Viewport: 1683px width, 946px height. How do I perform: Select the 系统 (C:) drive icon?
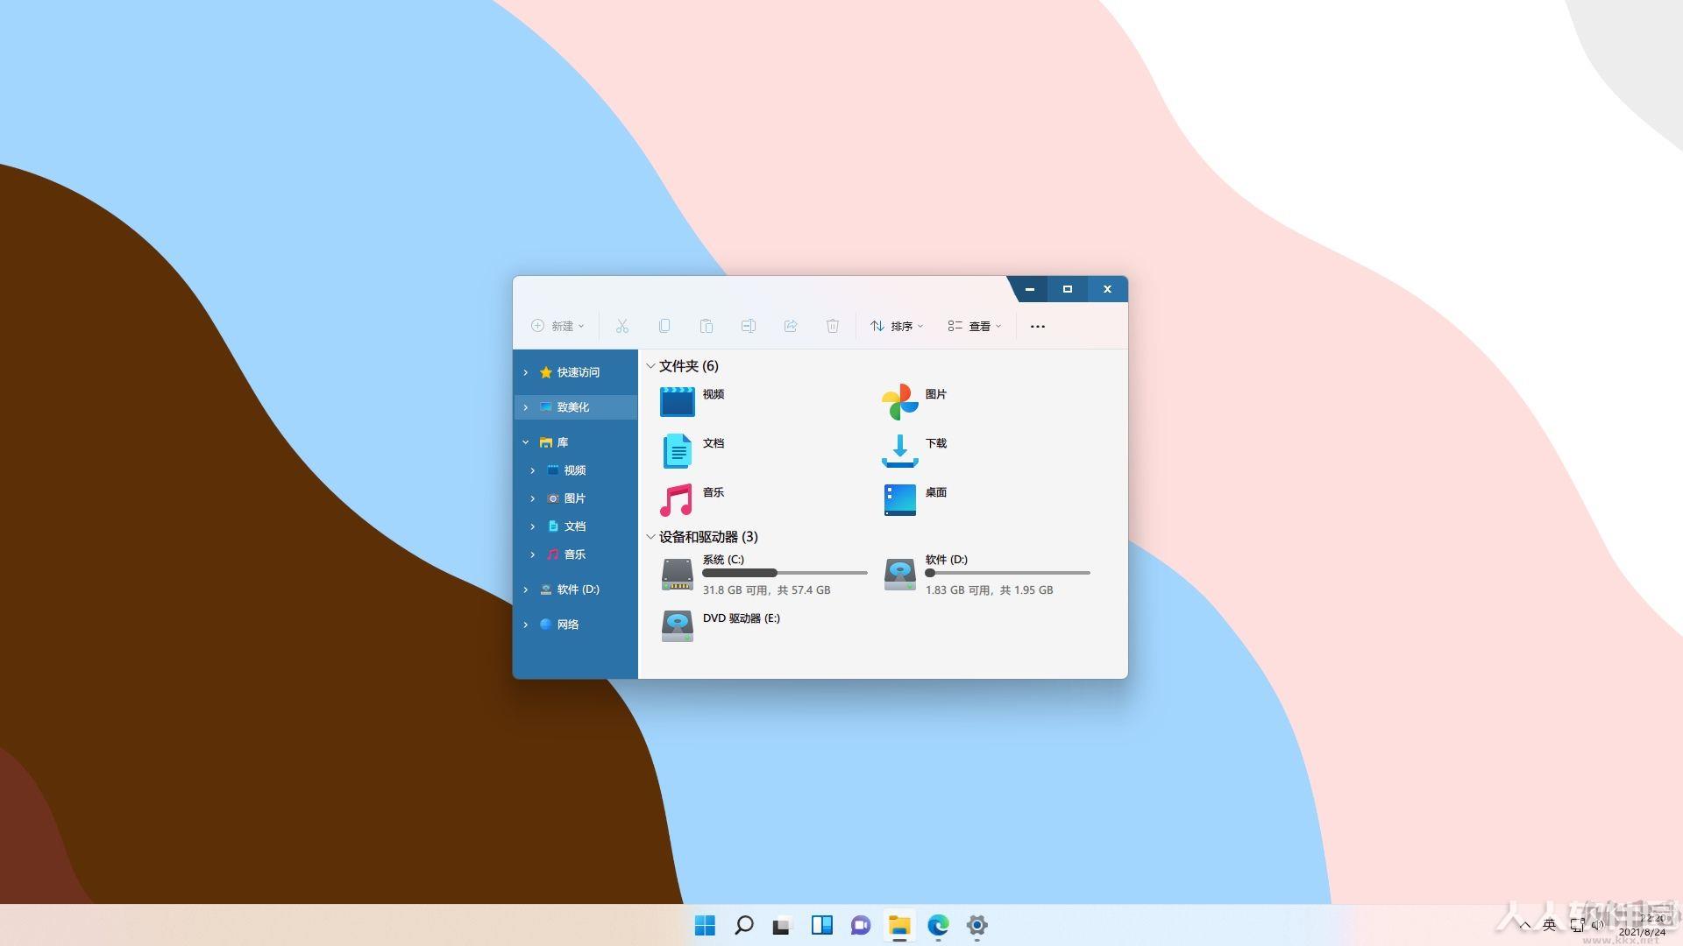[x=678, y=575]
